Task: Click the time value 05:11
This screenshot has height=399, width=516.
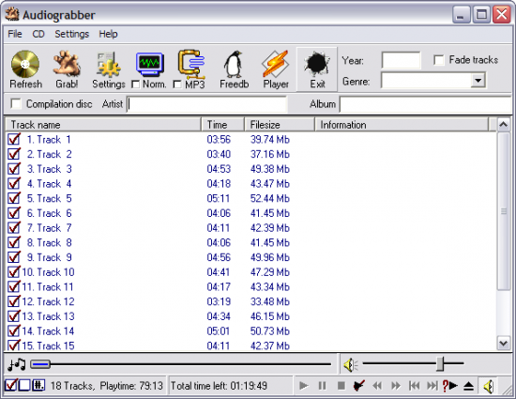Action: tap(219, 198)
